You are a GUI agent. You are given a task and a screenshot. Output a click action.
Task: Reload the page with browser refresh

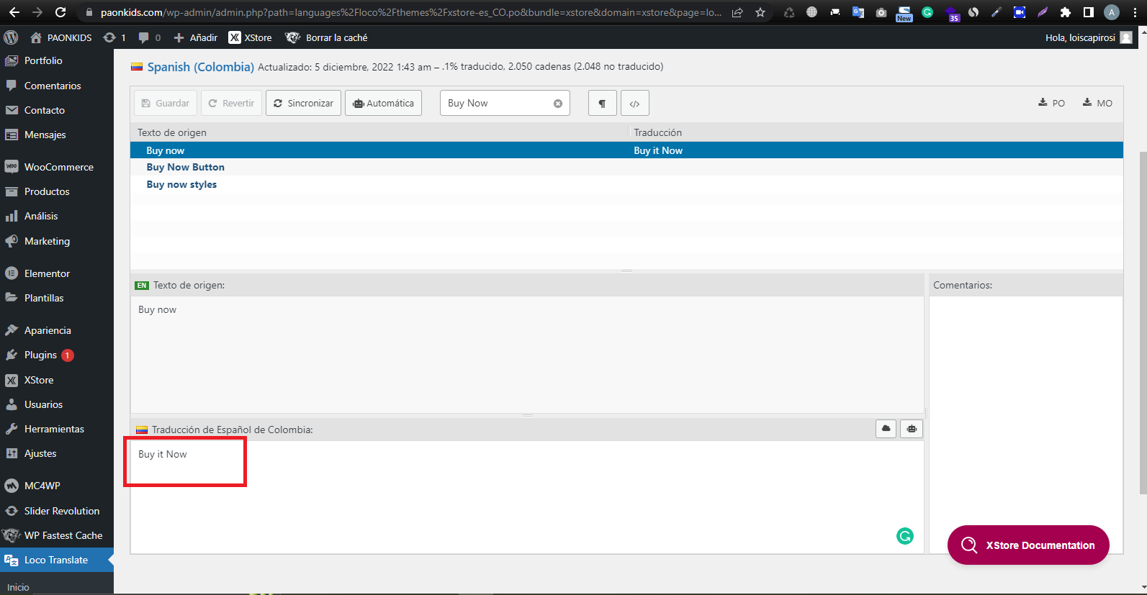[x=60, y=12]
